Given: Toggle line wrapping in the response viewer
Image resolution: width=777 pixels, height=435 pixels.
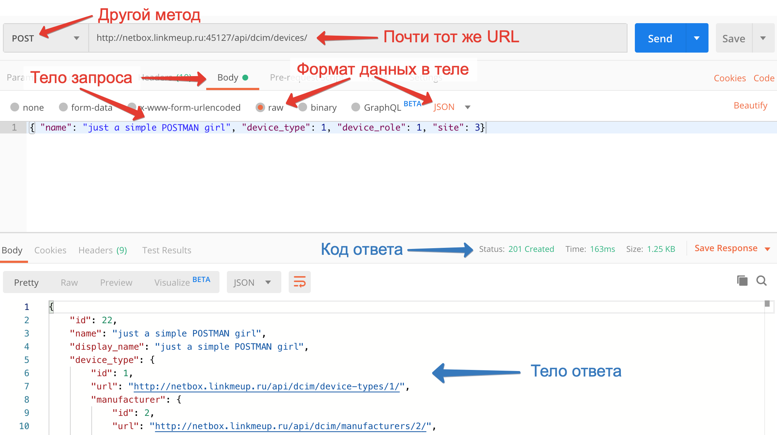Looking at the screenshot, I should click(299, 282).
